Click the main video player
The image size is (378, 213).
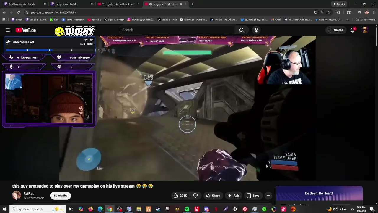coord(187,108)
